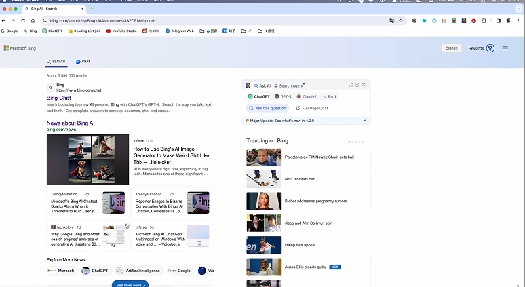Open Microsoft's Bing AI Chatbot Sparks Alarm article
Image resolution: width=525 pixels, height=287 pixels.
tap(88, 203)
